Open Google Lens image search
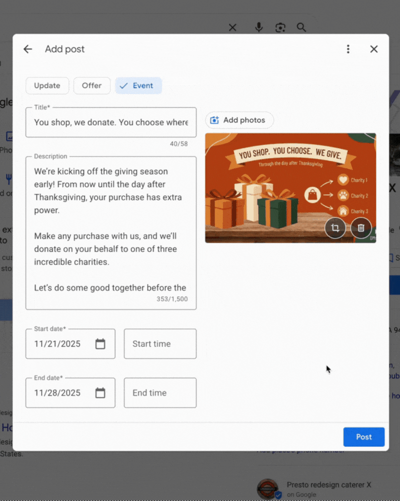 (x=280, y=28)
